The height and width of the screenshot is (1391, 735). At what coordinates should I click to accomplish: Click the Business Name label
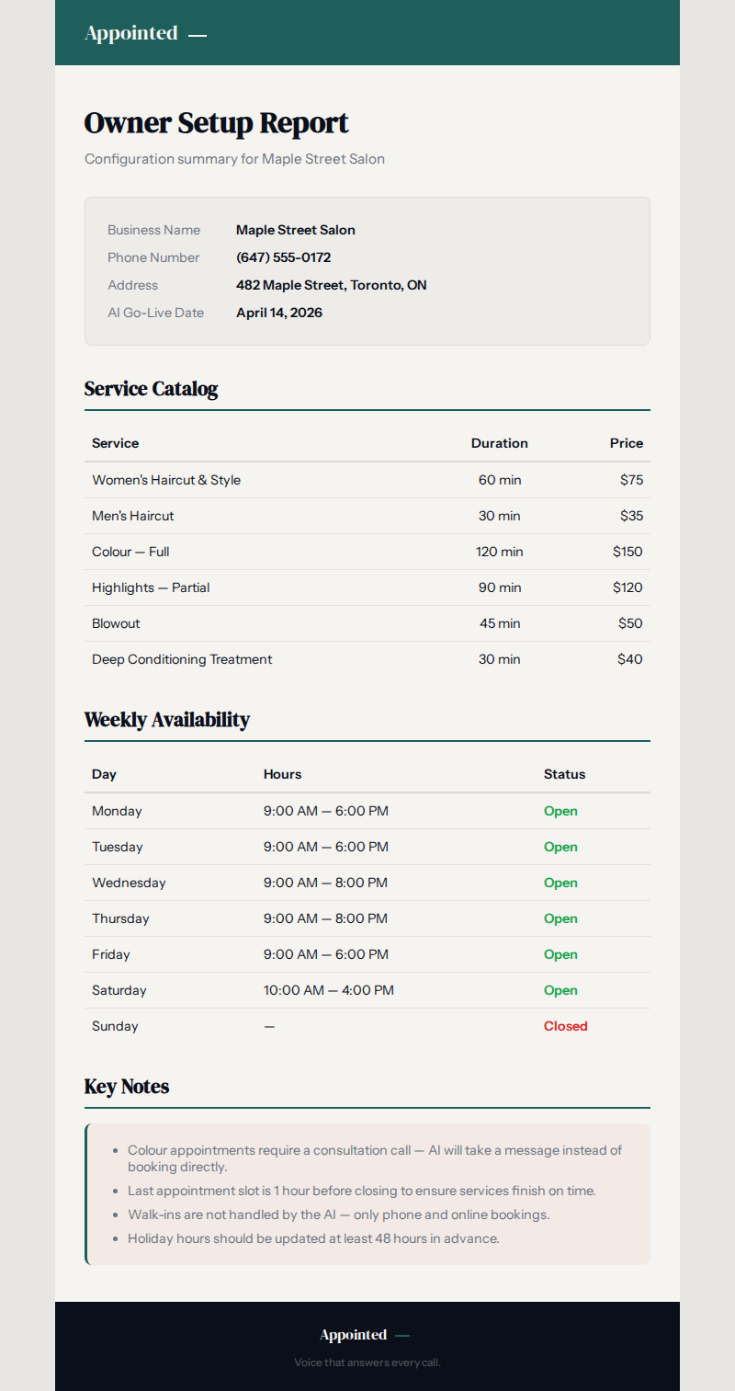[x=153, y=230]
